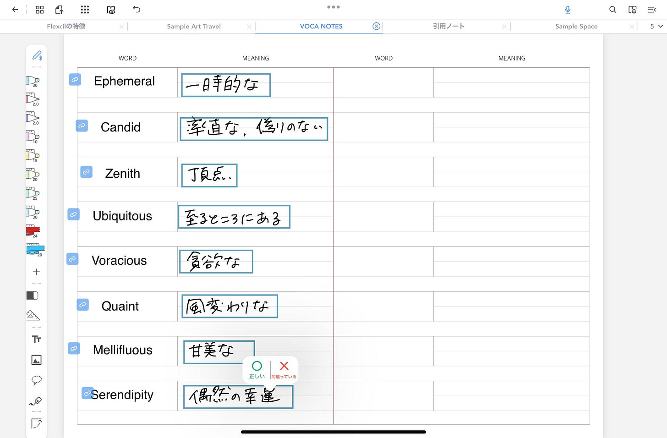Select the purple pen size 2.0
Screen dimensions: 667x438
[x=33, y=118]
